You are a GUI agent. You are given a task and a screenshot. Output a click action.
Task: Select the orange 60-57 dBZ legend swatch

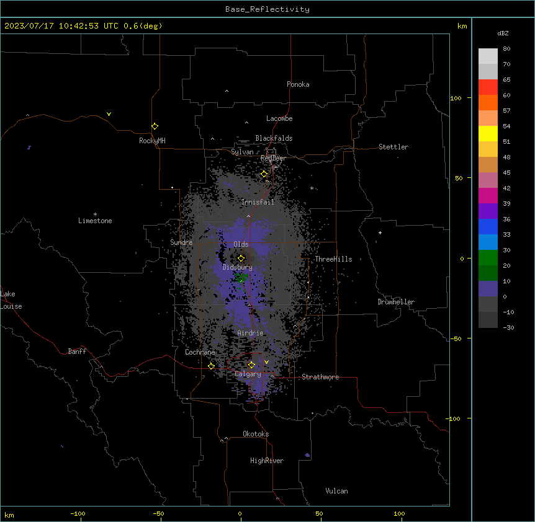click(488, 102)
